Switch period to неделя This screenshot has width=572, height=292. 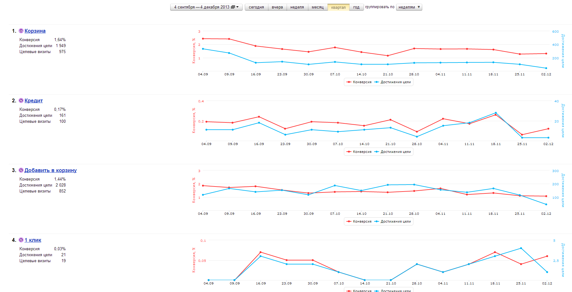297,7
